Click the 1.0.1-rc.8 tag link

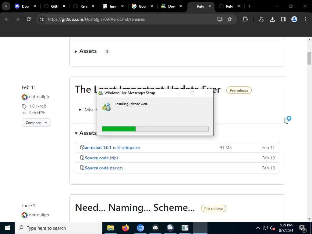coord(37,106)
